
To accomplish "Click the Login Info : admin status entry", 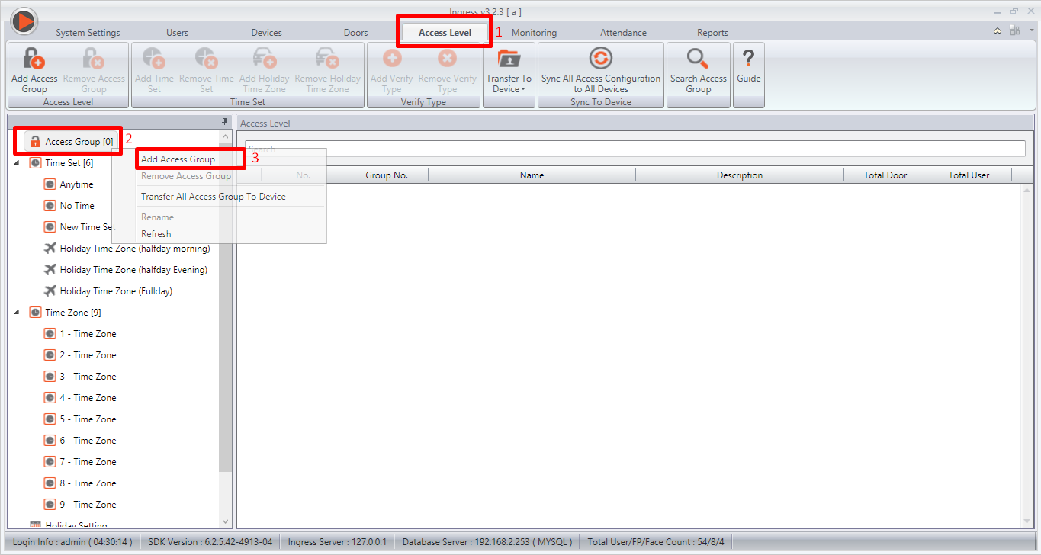I will (x=72, y=542).
